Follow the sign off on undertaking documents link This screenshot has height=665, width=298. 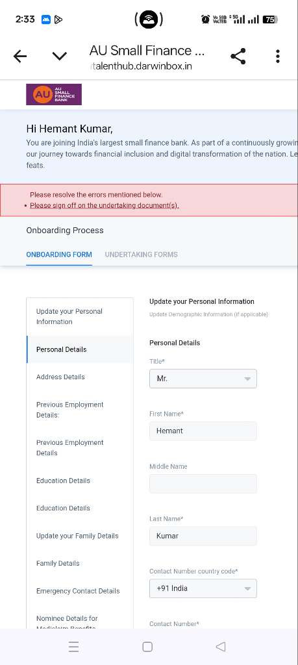coord(105,205)
